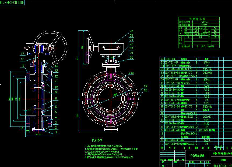Select balloon number 8 on the section view
Screen dimensions: 232x167
[x=56, y=98]
